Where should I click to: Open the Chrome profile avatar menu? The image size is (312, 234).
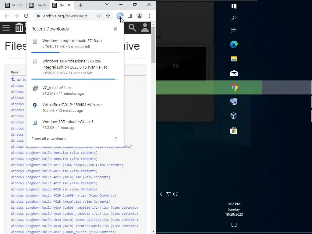pos(140,16)
